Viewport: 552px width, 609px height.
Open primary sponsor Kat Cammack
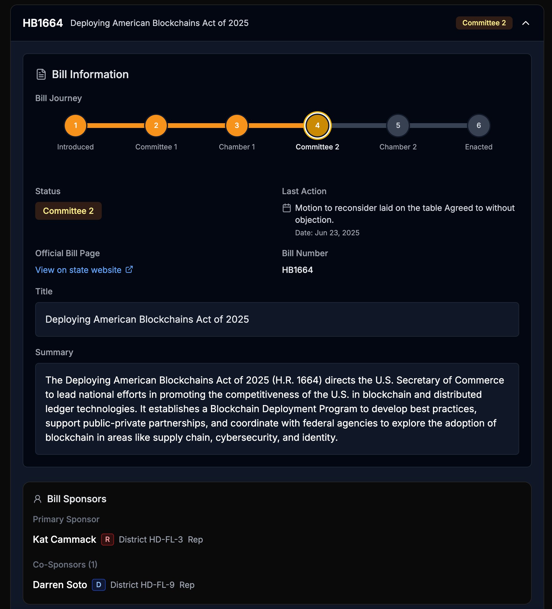pyautogui.click(x=64, y=540)
